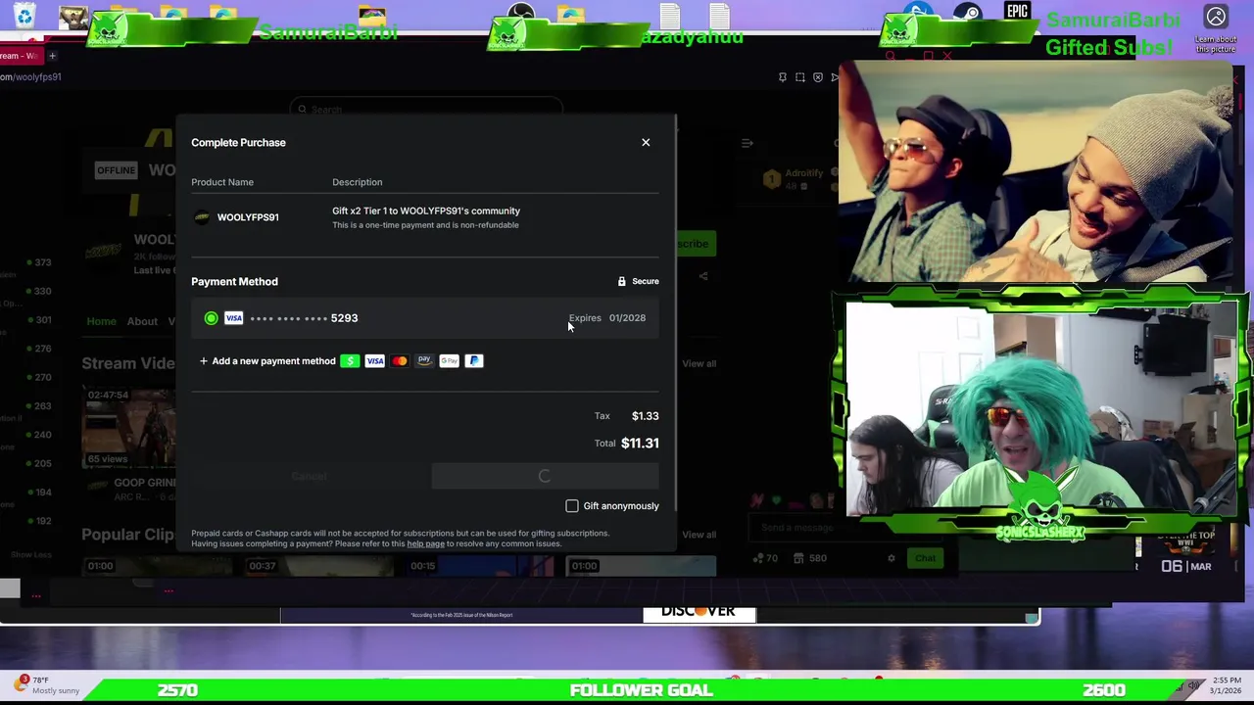Click the Adroitify chat leaderboard entry

798,179
